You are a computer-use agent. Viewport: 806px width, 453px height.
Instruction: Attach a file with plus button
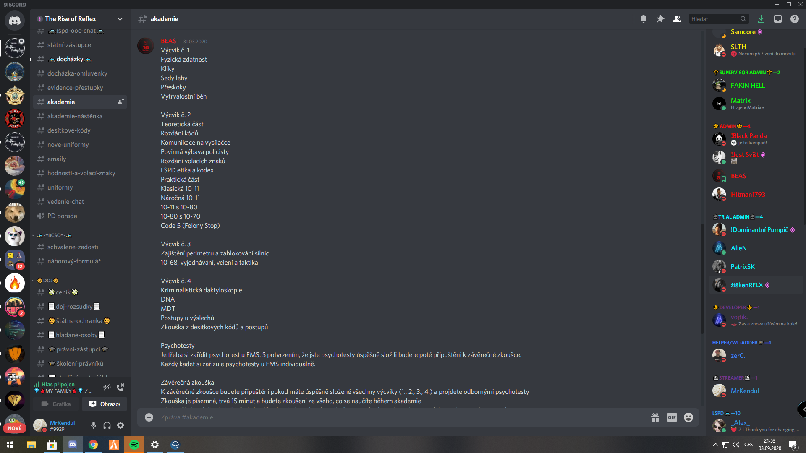[x=149, y=417]
